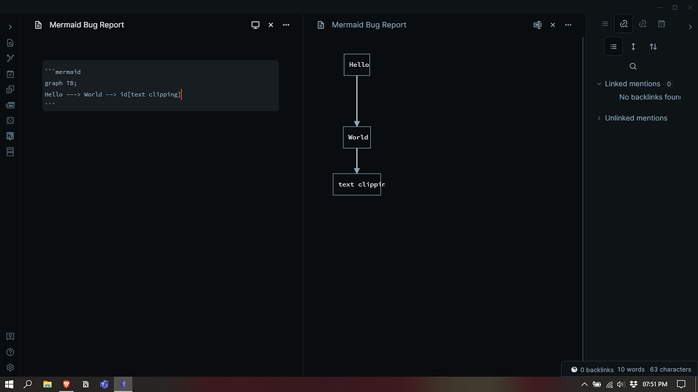
Task: Switch to the backlinks tab in sidebar
Action: coord(623,24)
